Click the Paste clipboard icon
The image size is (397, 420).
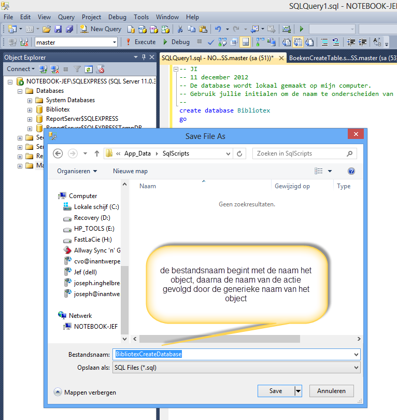coord(204,29)
